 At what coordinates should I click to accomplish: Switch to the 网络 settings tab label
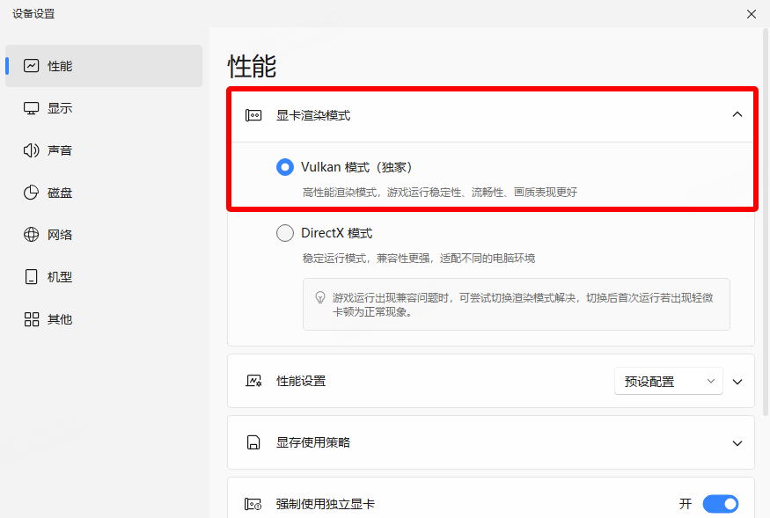click(x=60, y=235)
